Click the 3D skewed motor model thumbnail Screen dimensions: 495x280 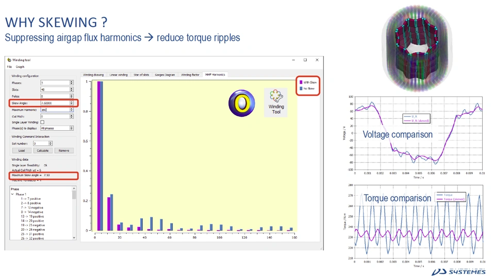point(417,48)
